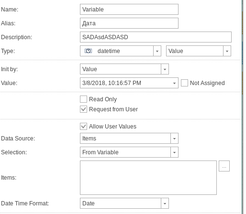The image size is (246, 214).
Task: Uncheck Request from User option
Action: tap(83, 109)
